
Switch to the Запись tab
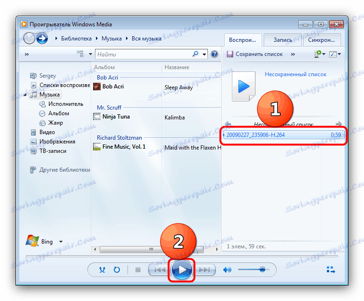pyautogui.click(x=283, y=40)
